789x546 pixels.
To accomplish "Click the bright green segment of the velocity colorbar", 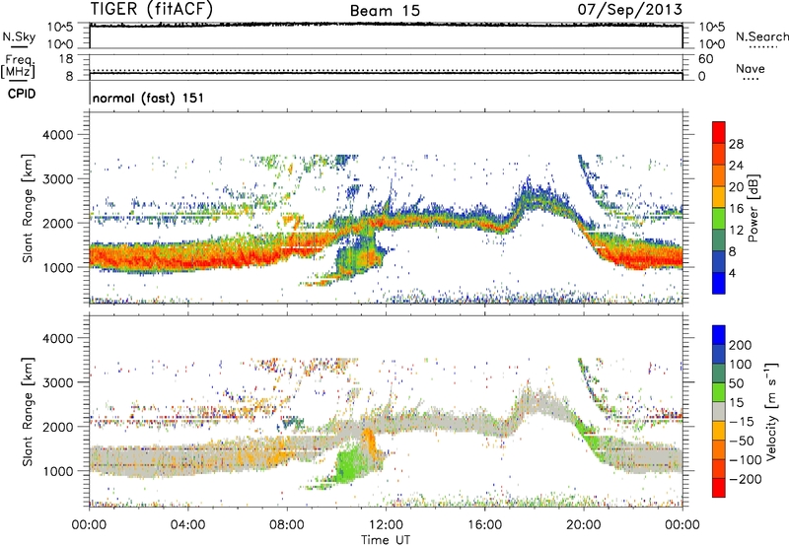I will [x=719, y=392].
